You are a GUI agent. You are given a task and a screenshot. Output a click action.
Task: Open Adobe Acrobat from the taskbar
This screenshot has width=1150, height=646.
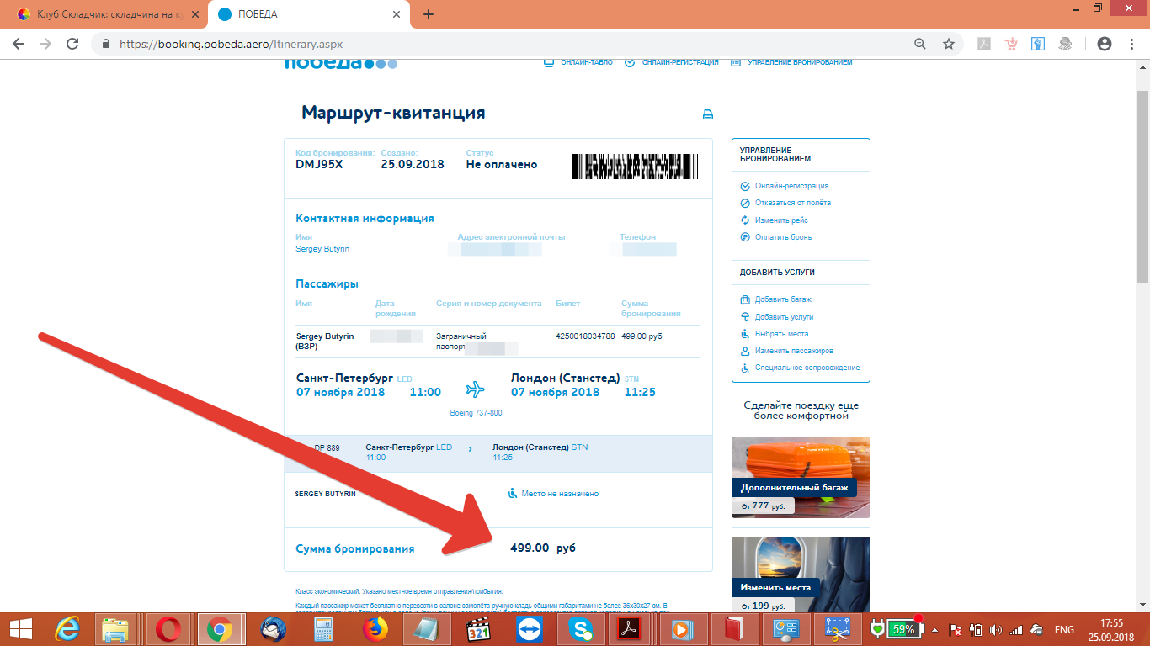click(631, 629)
